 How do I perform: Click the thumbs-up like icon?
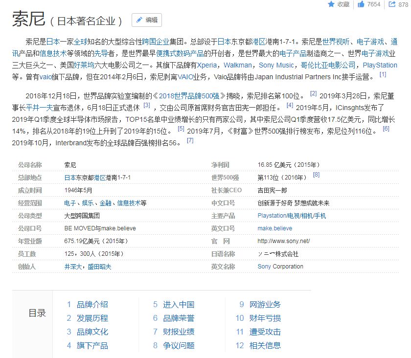pyautogui.click(x=361, y=4)
